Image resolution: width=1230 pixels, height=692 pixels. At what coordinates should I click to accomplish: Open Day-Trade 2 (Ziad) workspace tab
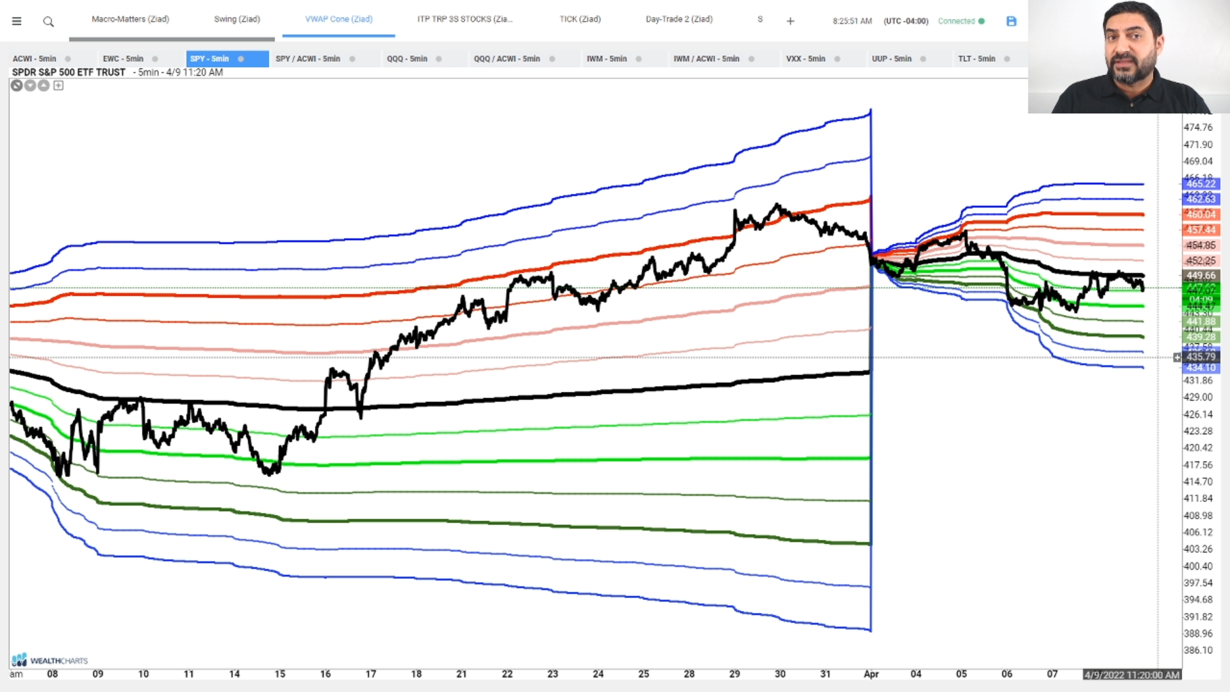point(679,19)
